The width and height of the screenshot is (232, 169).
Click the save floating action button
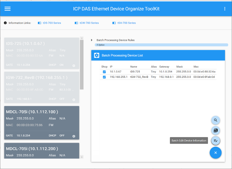point(216,130)
